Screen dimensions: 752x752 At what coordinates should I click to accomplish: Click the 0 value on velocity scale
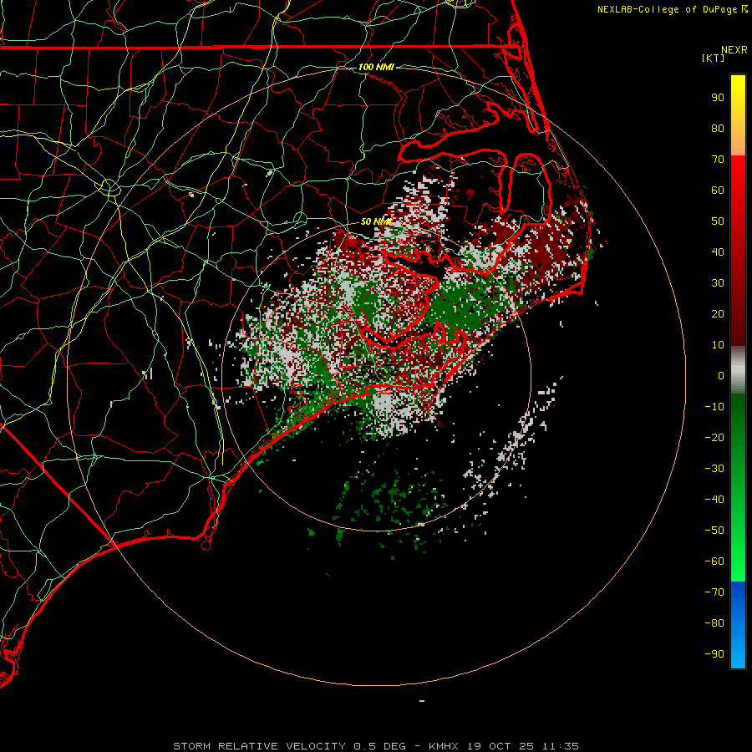point(721,376)
